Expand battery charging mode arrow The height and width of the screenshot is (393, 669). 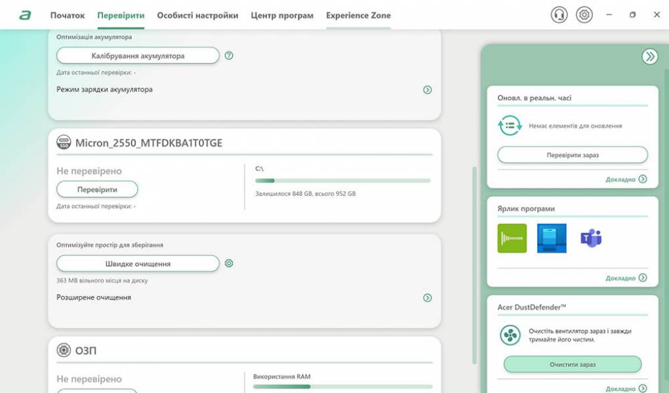pos(428,90)
